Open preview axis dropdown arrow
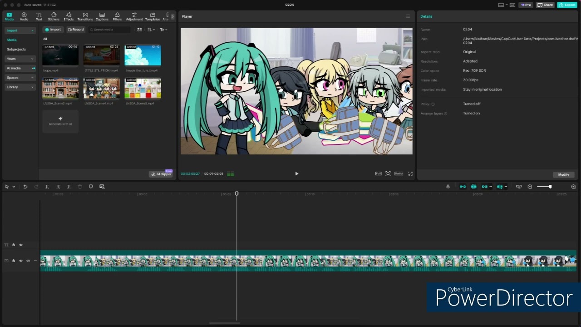The height and width of the screenshot is (327, 581). pyautogui.click(x=506, y=187)
